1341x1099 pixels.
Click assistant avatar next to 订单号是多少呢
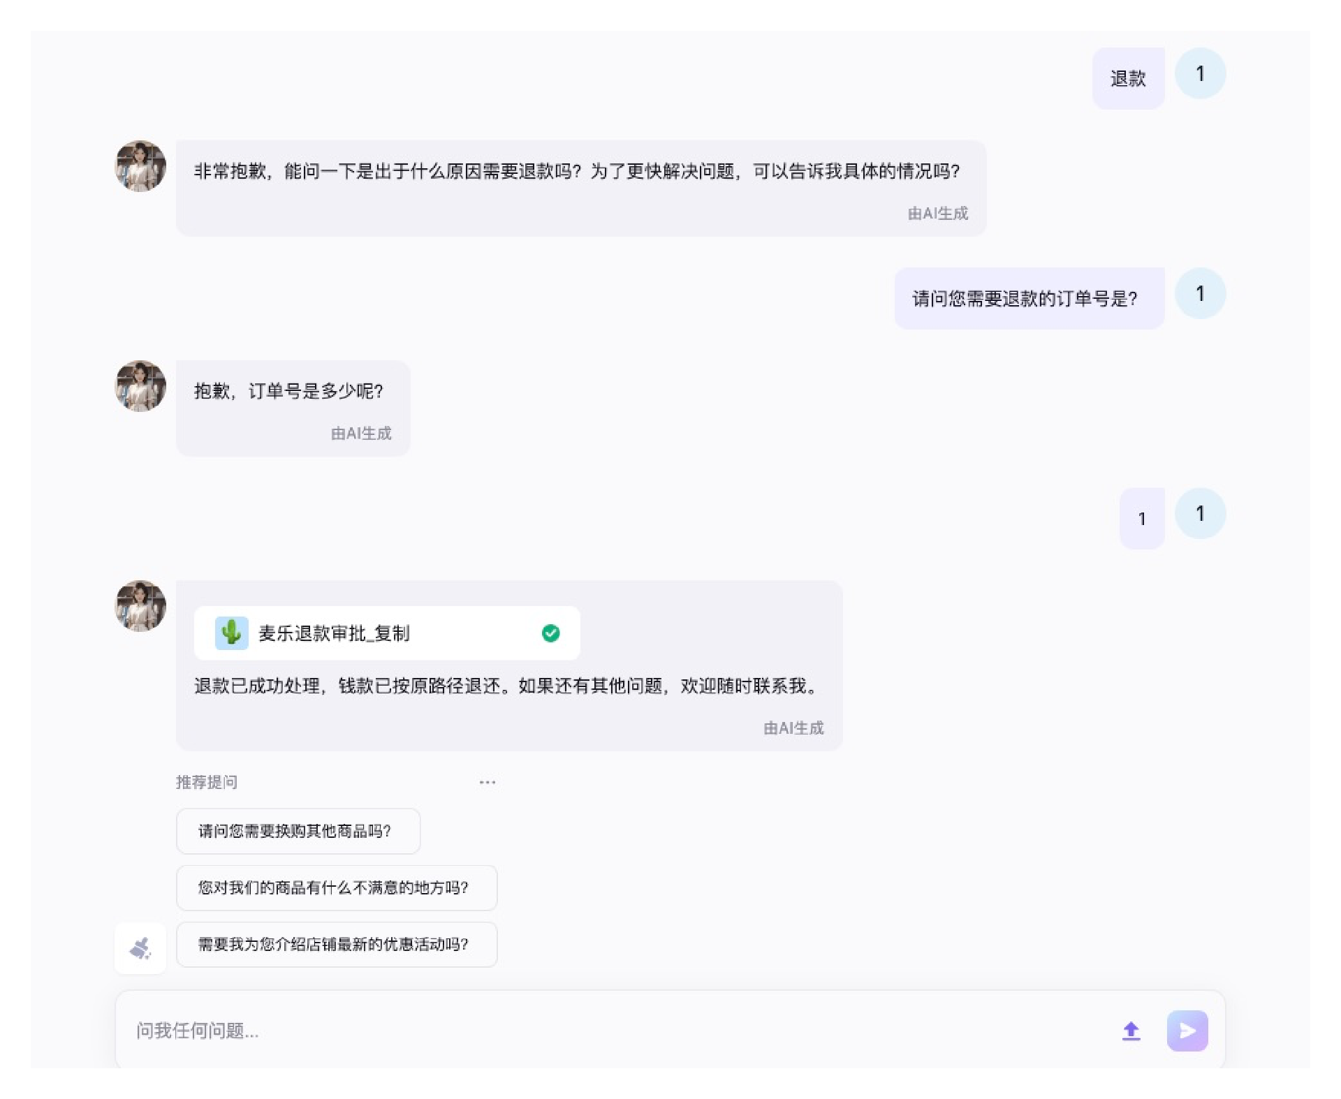pos(140,385)
